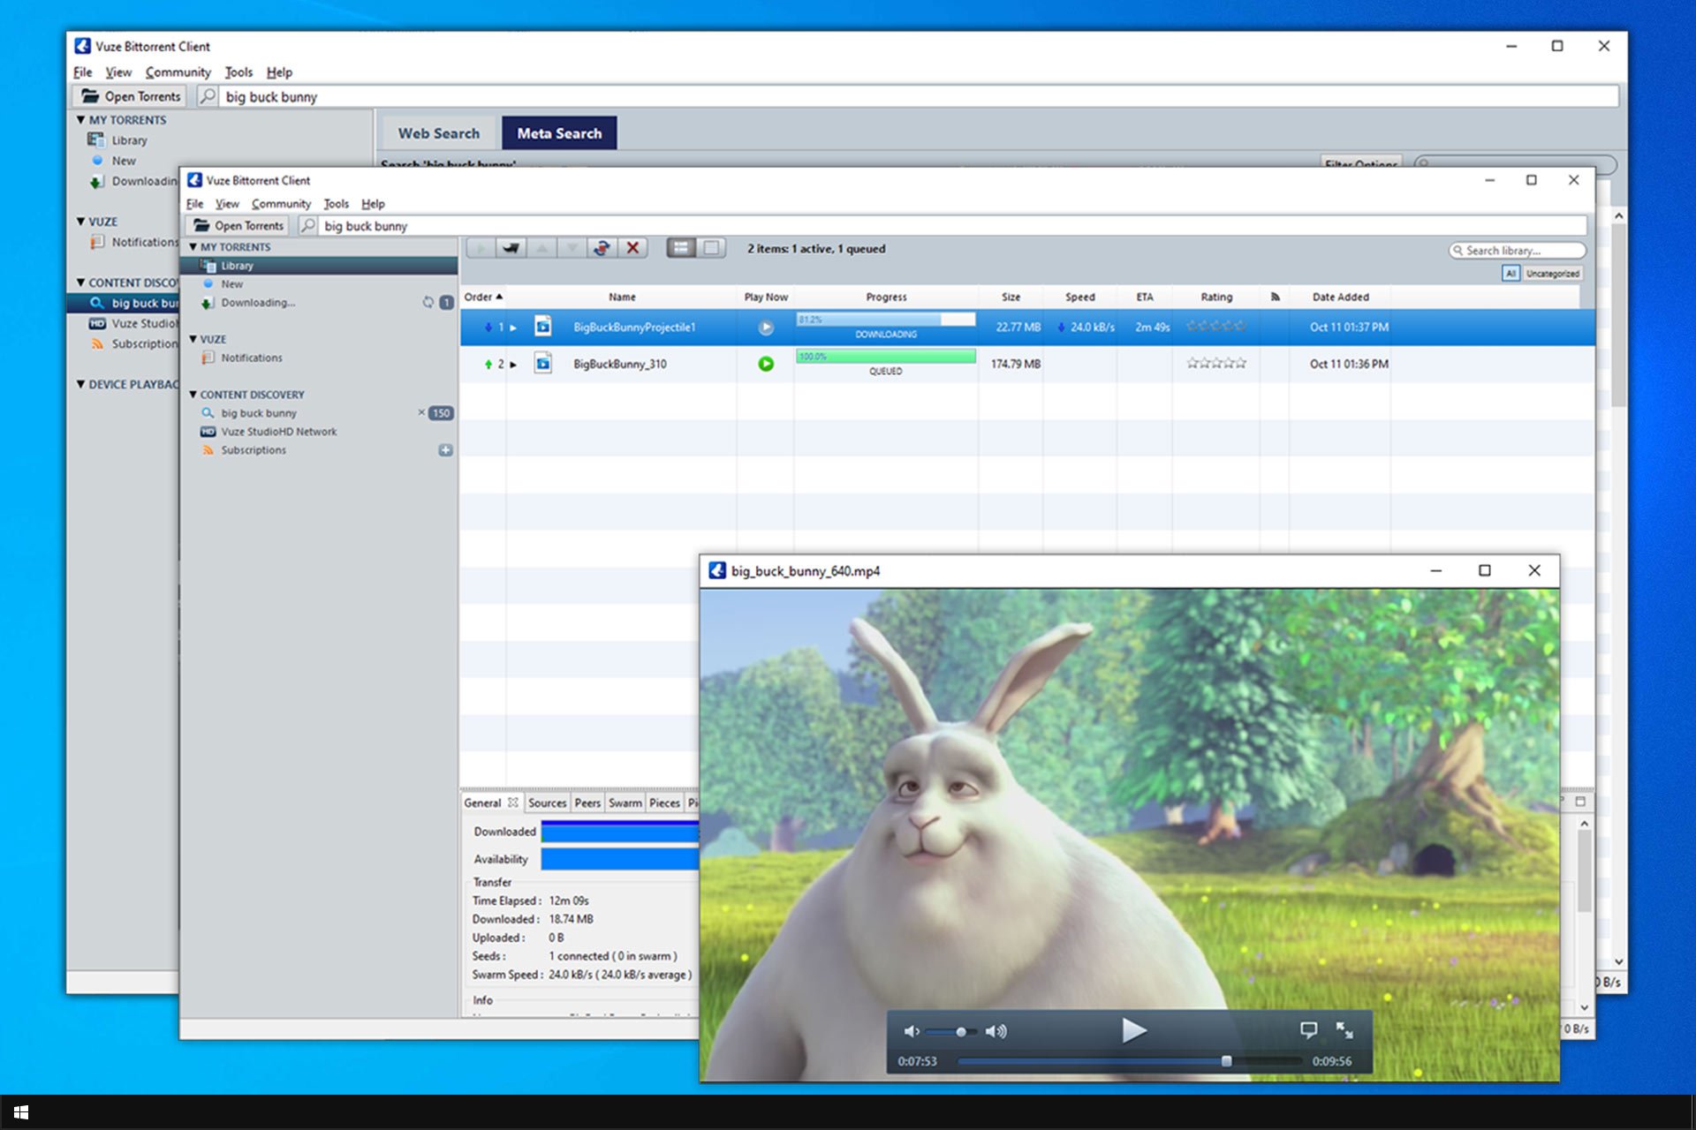This screenshot has width=1696, height=1130.
Task: Click the search magnifier icon in front window
Action: coord(307,226)
